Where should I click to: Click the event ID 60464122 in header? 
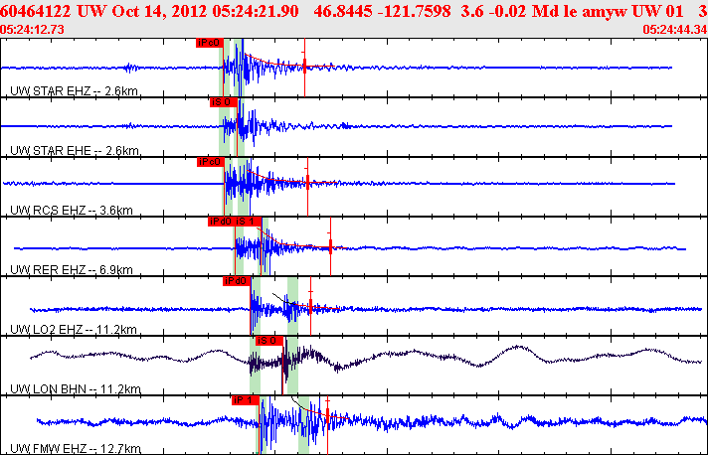point(36,11)
